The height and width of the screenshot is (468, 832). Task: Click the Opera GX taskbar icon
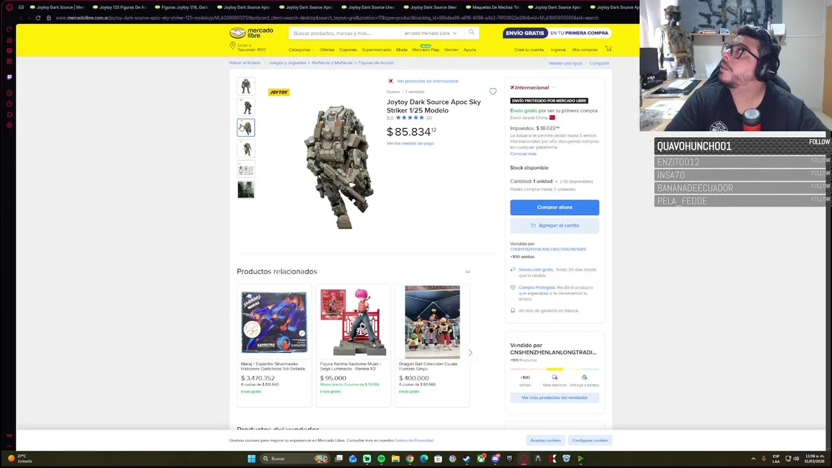click(x=524, y=458)
